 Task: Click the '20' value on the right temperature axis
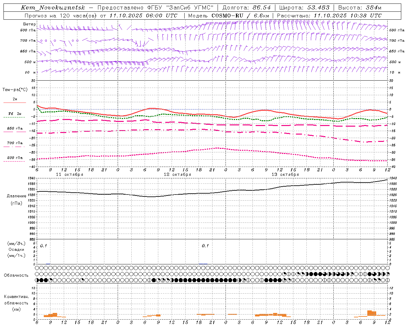coord(391,81)
